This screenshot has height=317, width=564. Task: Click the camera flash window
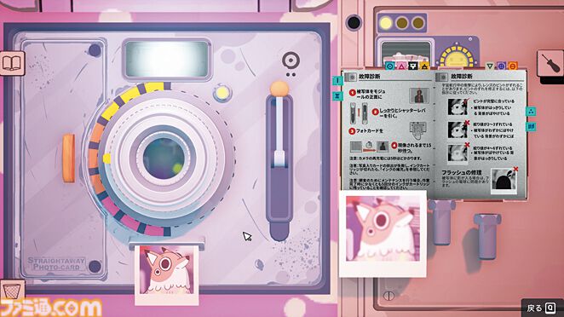click(x=167, y=59)
